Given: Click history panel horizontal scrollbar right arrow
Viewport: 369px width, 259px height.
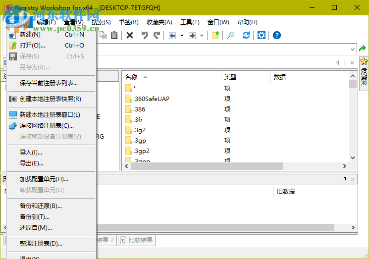Looking at the screenshot, I should [x=353, y=227].
